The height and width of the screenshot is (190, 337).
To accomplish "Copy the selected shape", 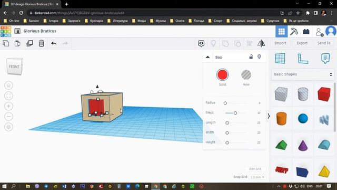I will click(6, 43).
